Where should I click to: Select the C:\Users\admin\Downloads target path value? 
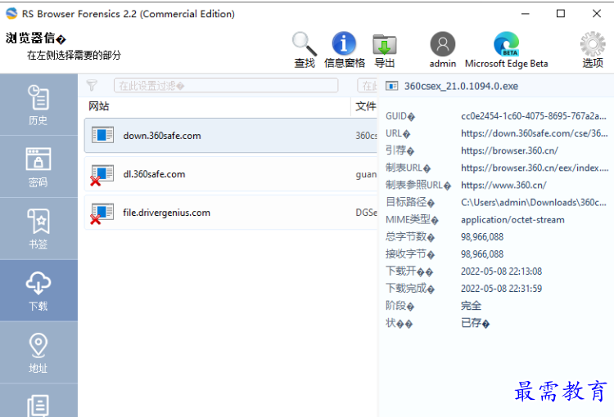click(533, 202)
